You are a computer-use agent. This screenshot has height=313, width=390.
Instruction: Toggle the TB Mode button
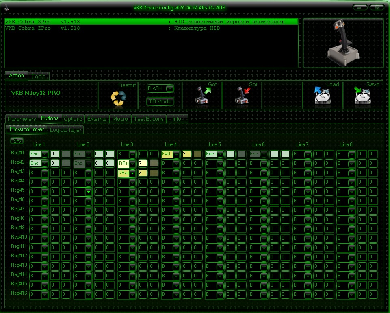pos(160,101)
